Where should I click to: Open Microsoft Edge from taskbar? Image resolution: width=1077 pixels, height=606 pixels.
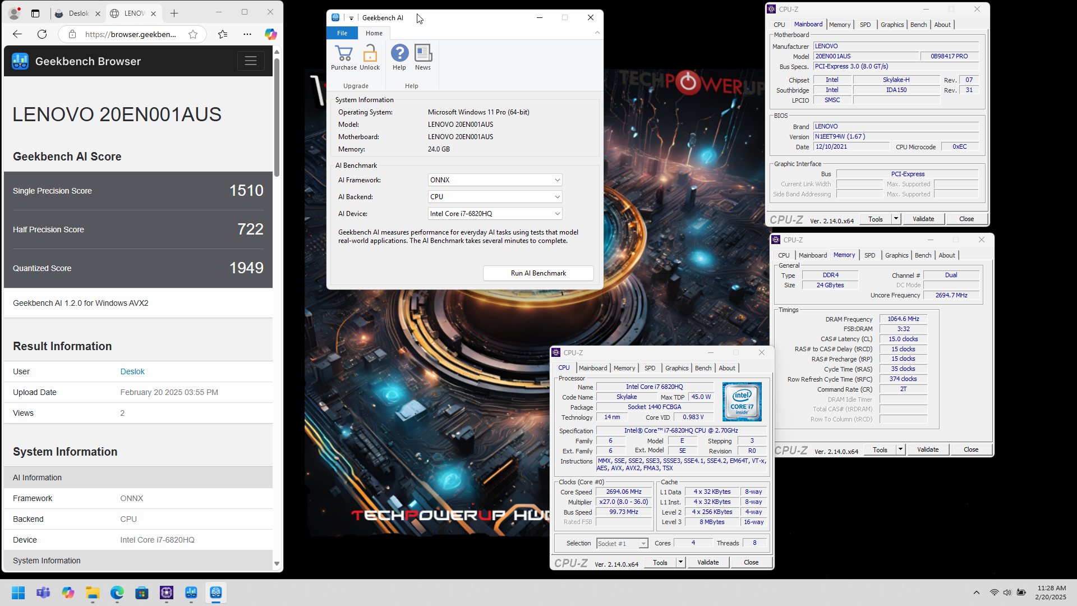coord(117,593)
